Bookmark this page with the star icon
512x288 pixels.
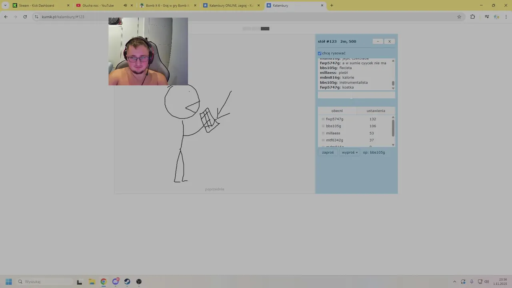click(x=459, y=17)
